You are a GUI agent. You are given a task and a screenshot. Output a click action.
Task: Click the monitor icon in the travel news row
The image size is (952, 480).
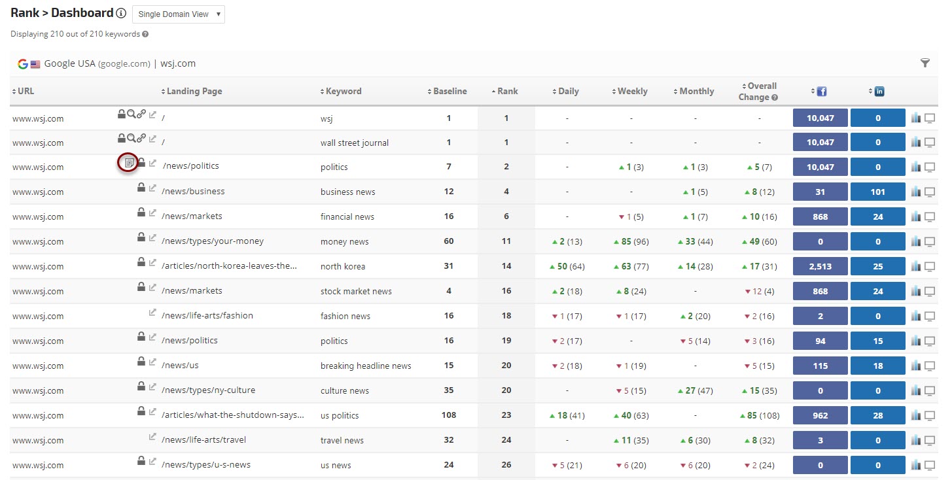[930, 441]
